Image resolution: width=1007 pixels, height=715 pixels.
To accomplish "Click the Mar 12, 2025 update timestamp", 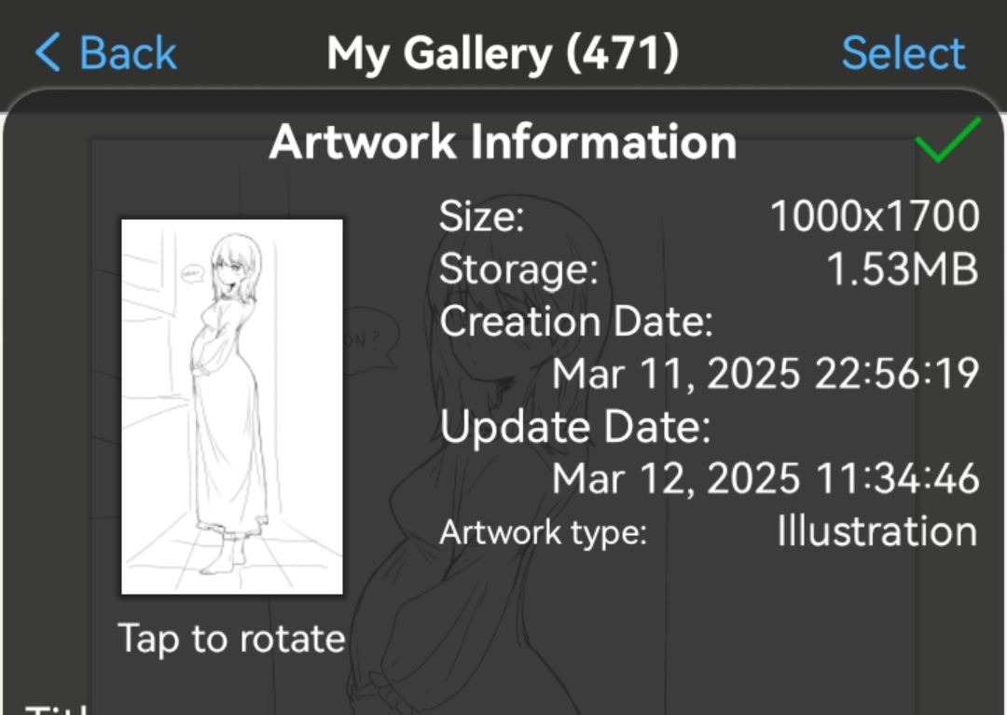I will click(x=765, y=479).
